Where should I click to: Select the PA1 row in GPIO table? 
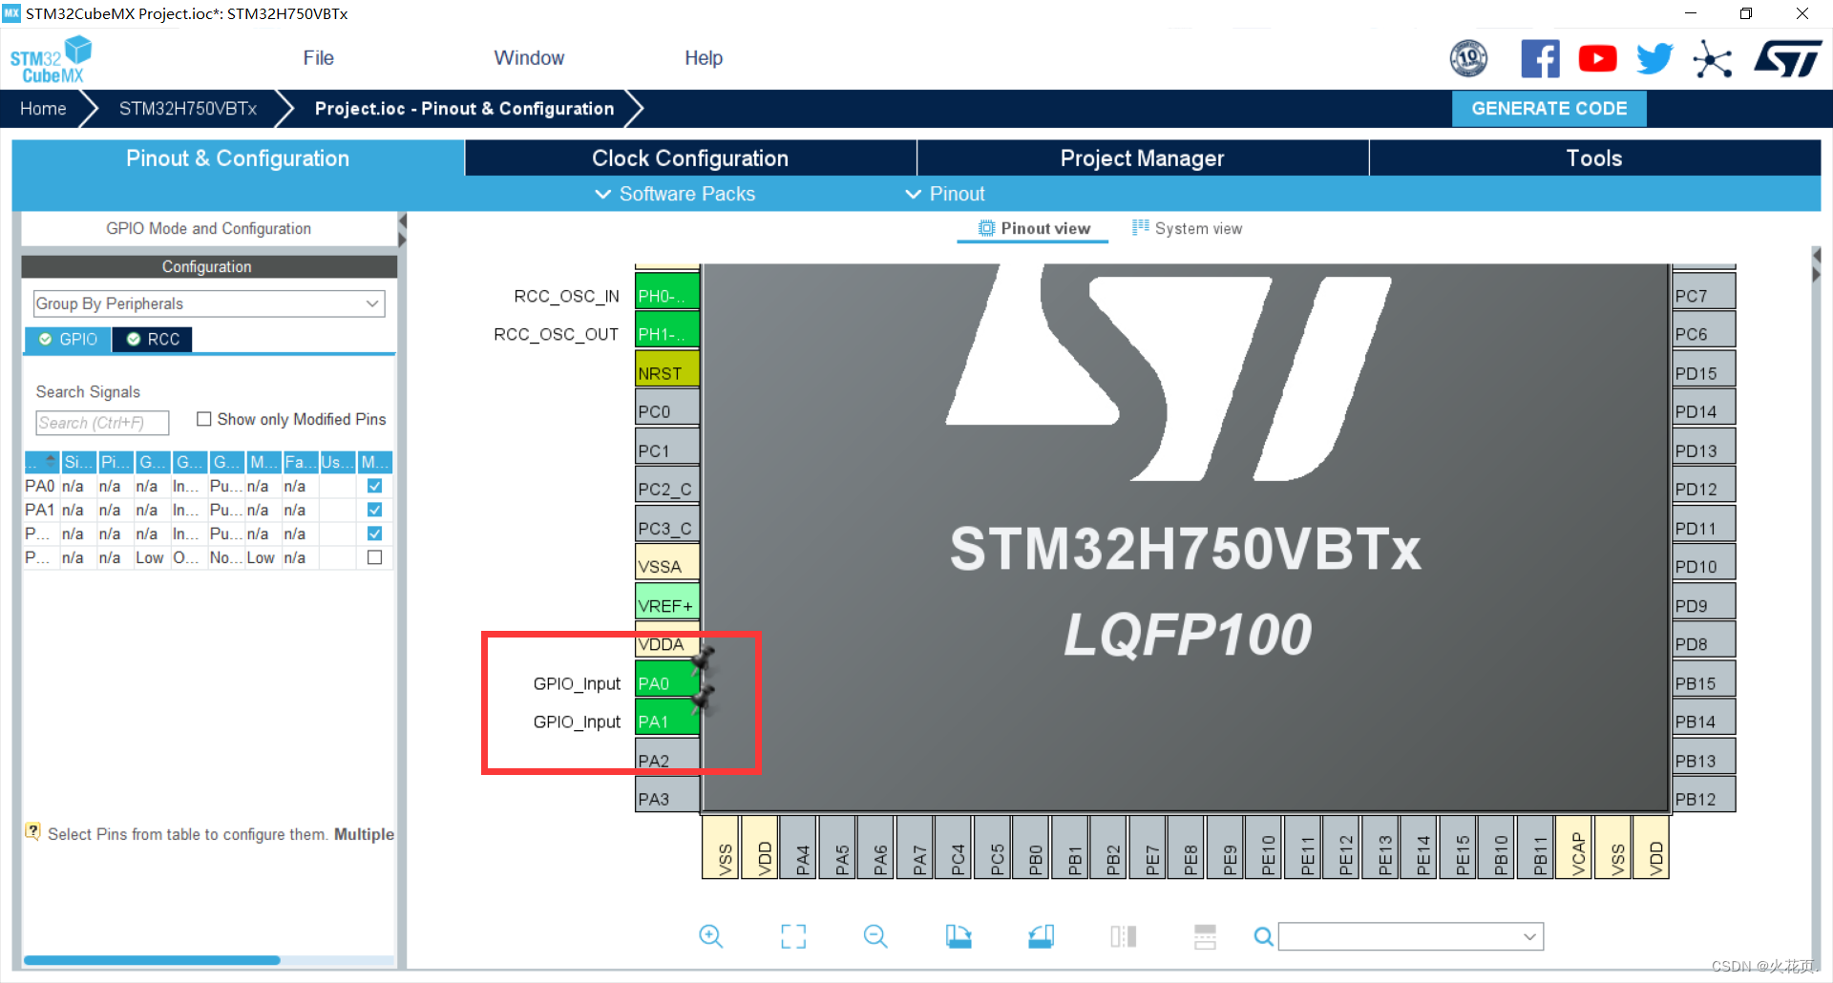point(208,510)
